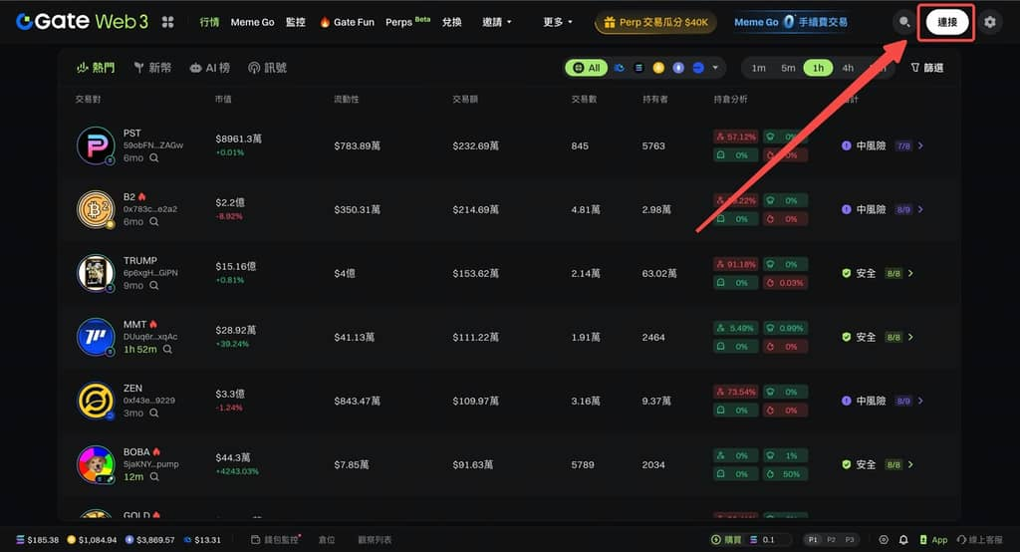Click the 連接 wallet button
The width and height of the screenshot is (1020, 552).
coord(946,22)
